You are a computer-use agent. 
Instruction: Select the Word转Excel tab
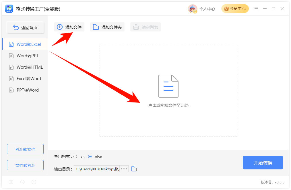pyautogui.click(x=25, y=44)
